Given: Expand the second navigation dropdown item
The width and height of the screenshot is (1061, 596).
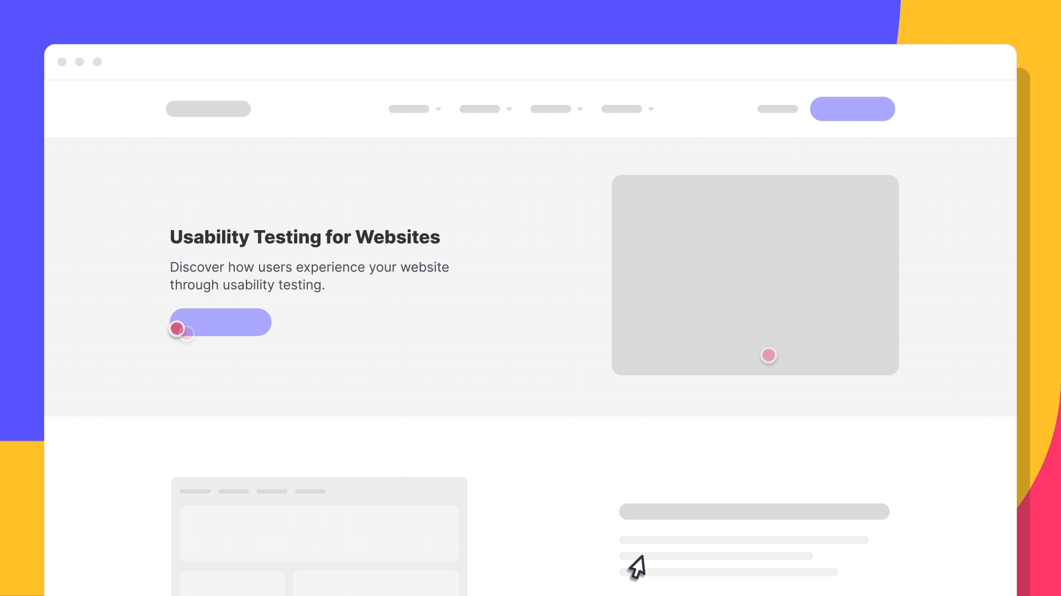Looking at the screenshot, I should [485, 109].
